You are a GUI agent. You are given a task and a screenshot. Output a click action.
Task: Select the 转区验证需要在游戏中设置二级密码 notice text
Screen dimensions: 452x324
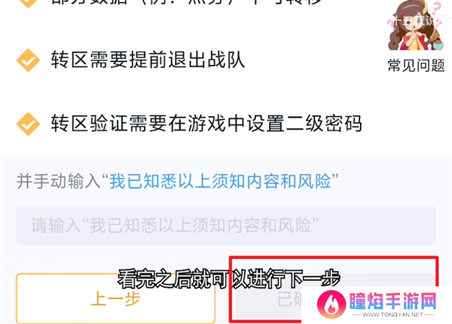(206, 124)
